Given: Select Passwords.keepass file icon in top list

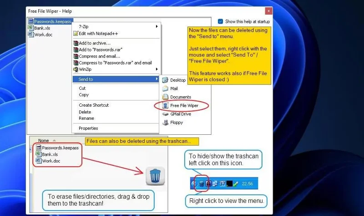Looking at the screenshot, I should 31,21.
